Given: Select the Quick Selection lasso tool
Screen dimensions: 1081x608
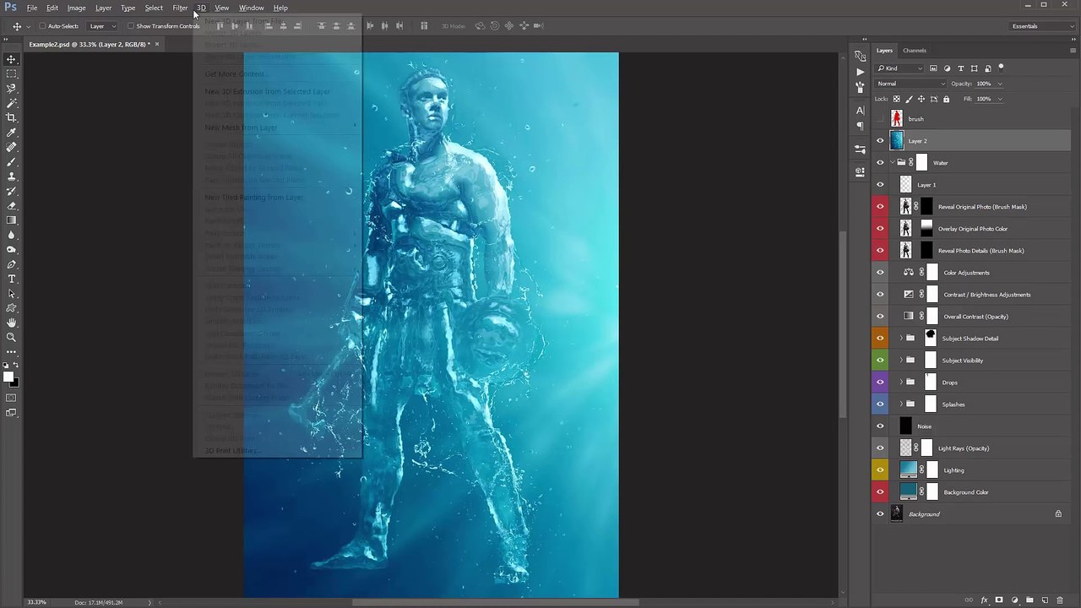Looking at the screenshot, I should pos(12,88).
